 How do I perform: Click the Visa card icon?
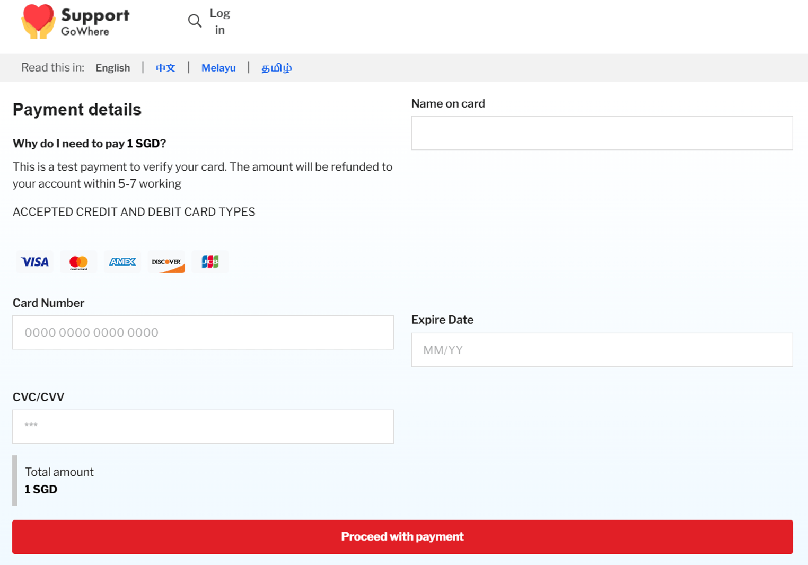coord(34,262)
